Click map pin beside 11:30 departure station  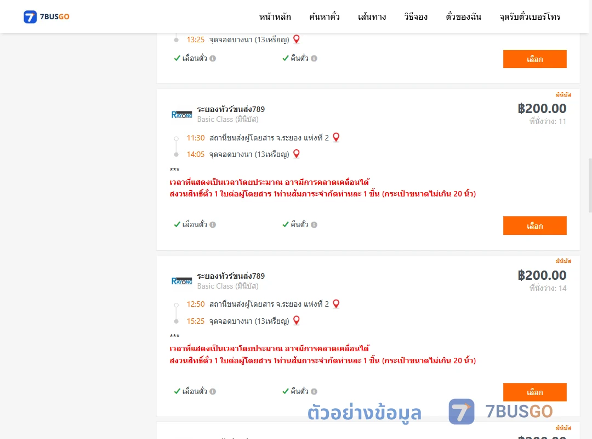tap(336, 137)
